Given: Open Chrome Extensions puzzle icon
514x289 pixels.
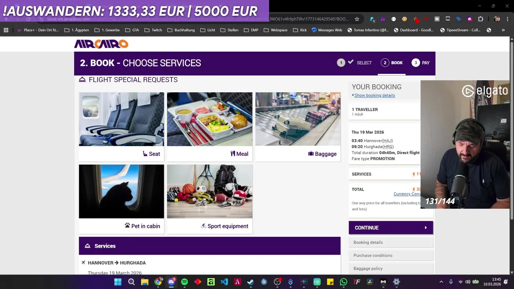Looking at the screenshot, I should tap(480, 19).
